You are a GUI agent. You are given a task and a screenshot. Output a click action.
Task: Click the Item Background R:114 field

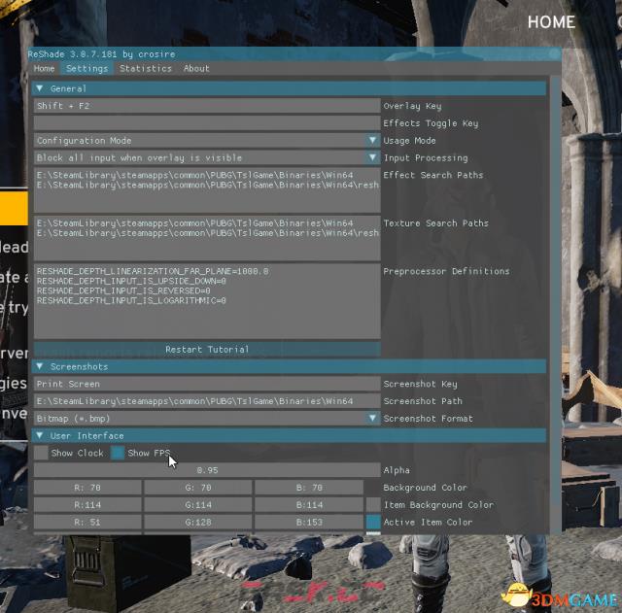click(87, 505)
